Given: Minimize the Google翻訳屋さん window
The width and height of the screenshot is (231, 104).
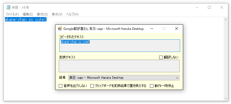Looking at the screenshot, I should click(152, 29).
